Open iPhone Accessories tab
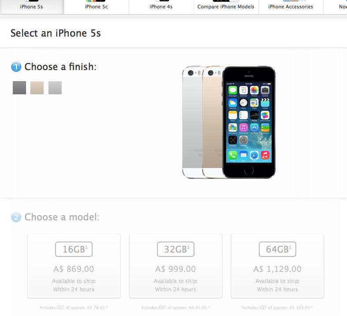347x316 pixels. pyautogui.click(x=291, y=7)
